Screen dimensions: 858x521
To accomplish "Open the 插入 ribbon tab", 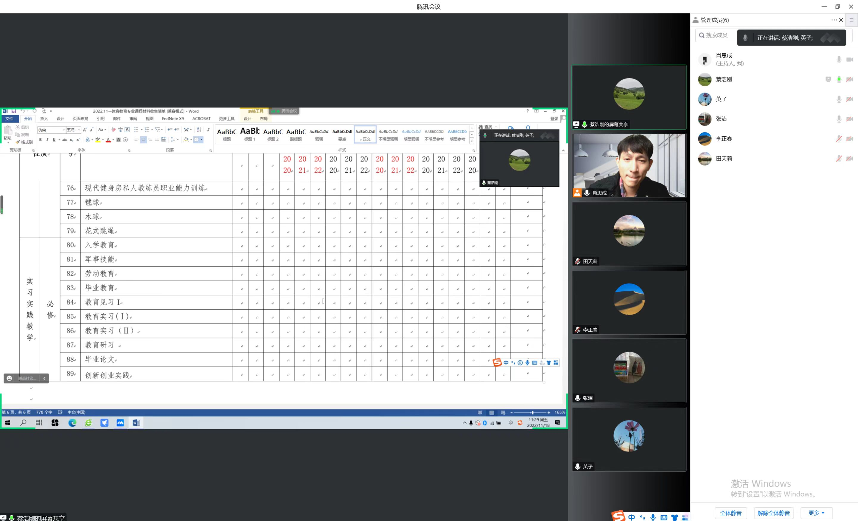I will point(44,119).
